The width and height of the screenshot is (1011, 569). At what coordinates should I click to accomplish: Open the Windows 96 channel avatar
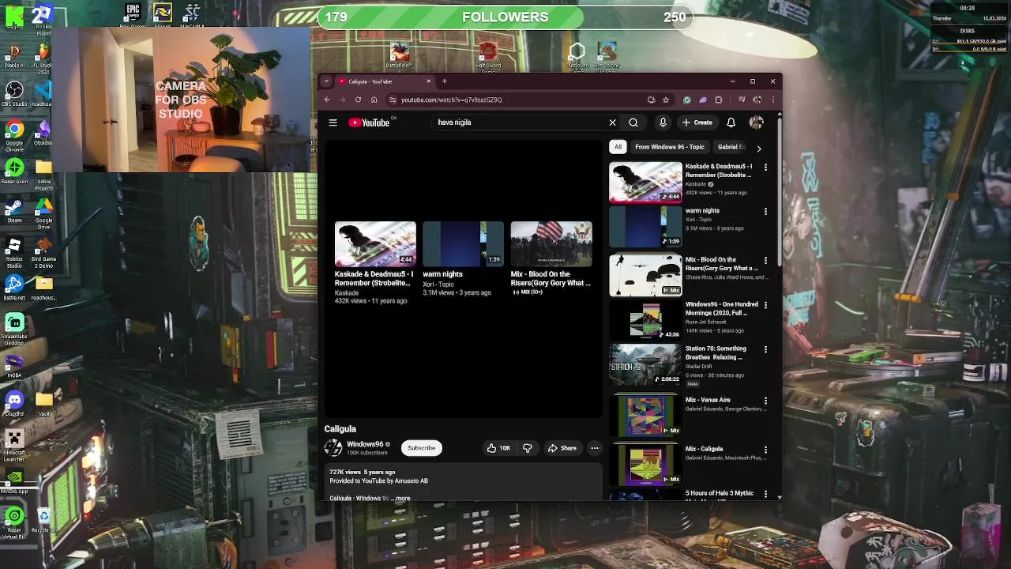click(x=333, y=448)
